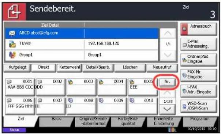Image resolution: width=221 pixels, height=134 pixels.
Task: Tap the red send icon beside Sendebereit
Action: click(14, 12)
